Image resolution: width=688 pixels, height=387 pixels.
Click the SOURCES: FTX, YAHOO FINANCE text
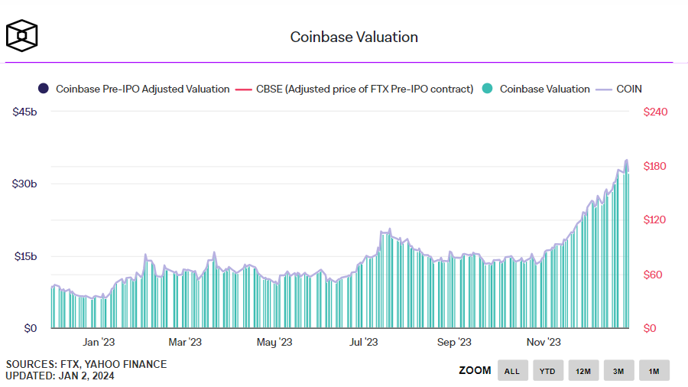pos(86,364)
